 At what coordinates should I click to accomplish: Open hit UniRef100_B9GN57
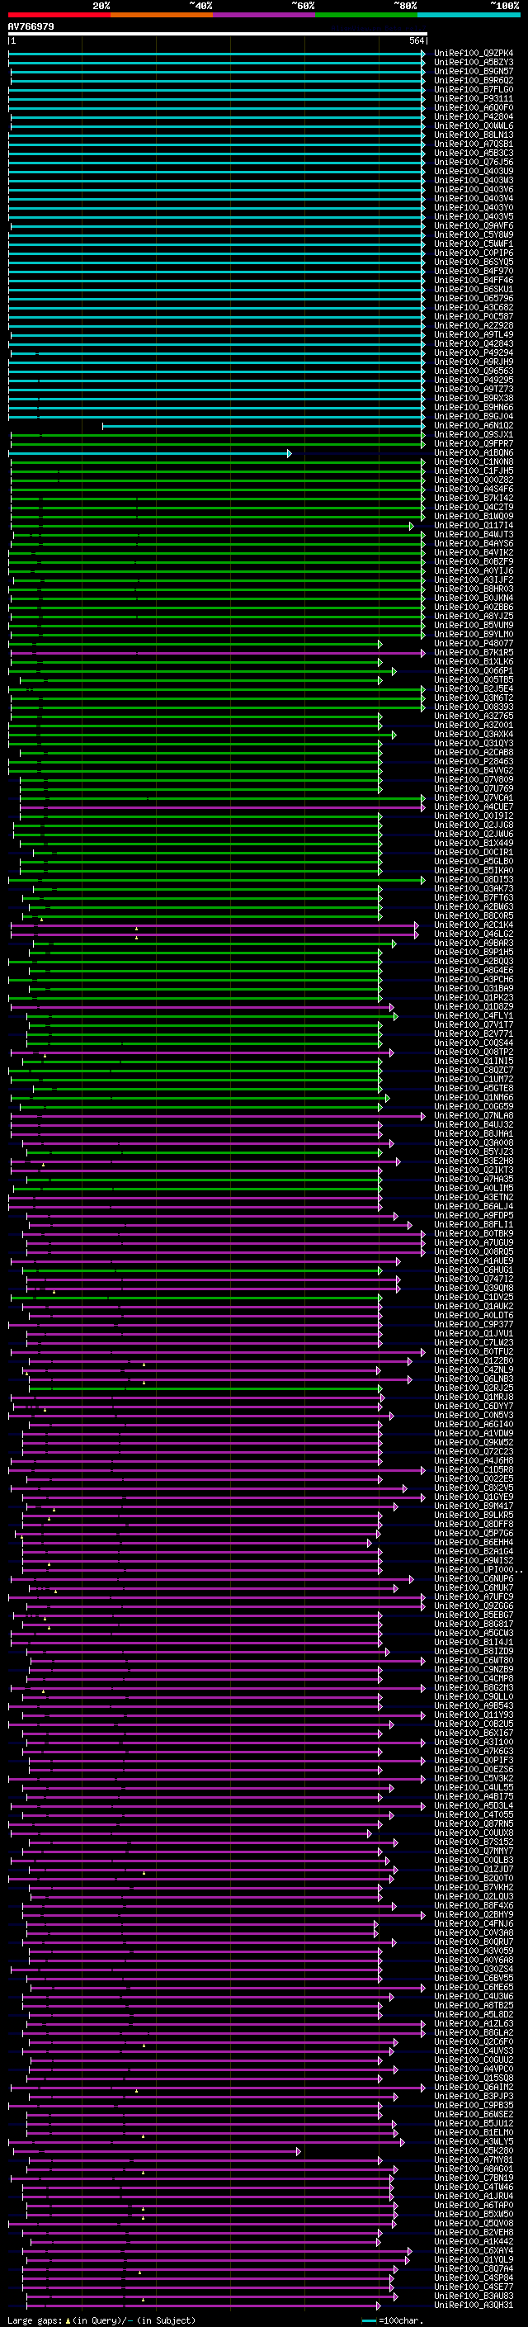point(474,71)
